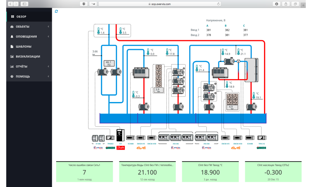Viewport: 312px width, 187px height.
Task: Click the thermometer showing 19.1 °C
Action: pyautogui.click(x=253, y=96)
